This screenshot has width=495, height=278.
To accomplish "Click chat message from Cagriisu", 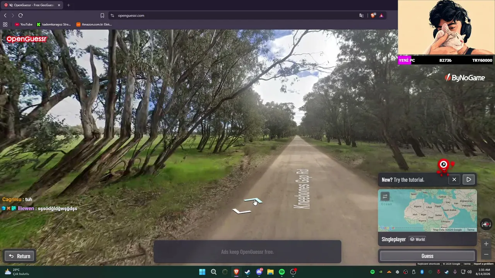I will pyautogui.click(x=17, y=200).
